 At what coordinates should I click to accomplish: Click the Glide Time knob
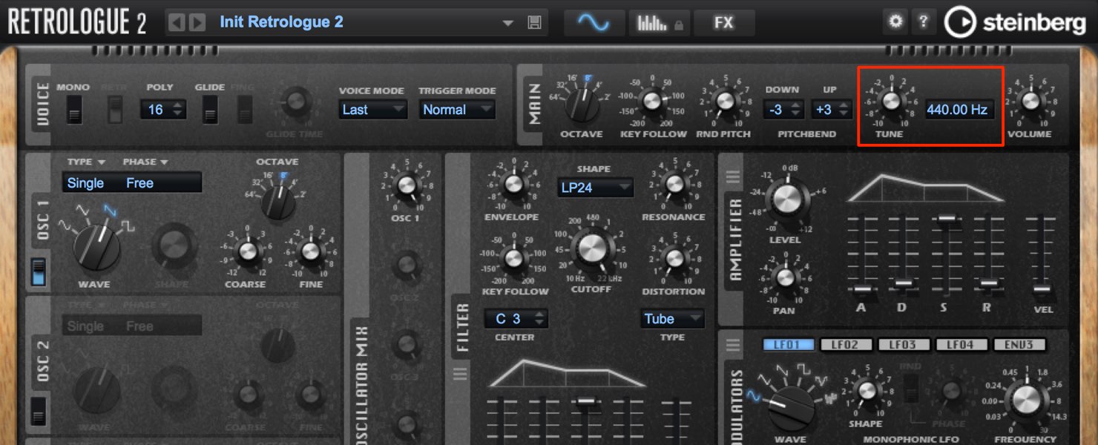click(x=295, y=102)
